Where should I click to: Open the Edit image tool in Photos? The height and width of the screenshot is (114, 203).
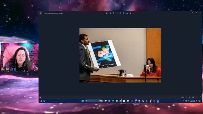point(107,13)
